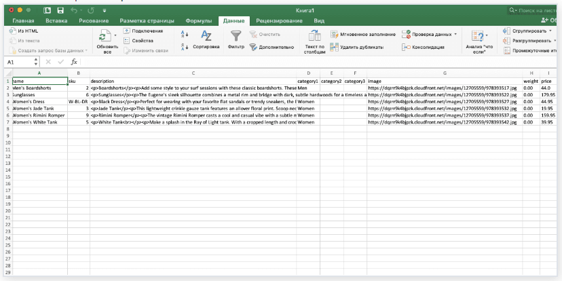The height and width of the screenshot is (281, 562).
Task: Open the Undo history dropdown arrow
Action: pyautogui.click(x=81, y=11)
